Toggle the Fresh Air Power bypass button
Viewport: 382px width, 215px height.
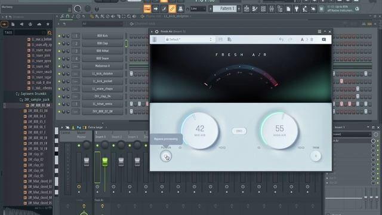pyautogui.click(x=166, y=156)
